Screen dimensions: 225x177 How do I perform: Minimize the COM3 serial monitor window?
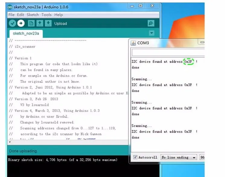coord(202,42)
